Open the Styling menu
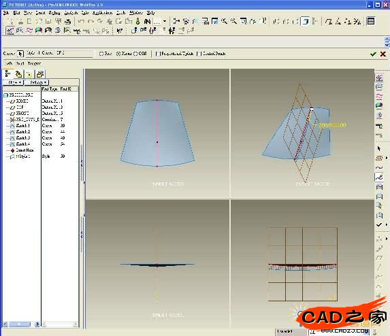Viewport: 390px width, 336px height. 54,13
